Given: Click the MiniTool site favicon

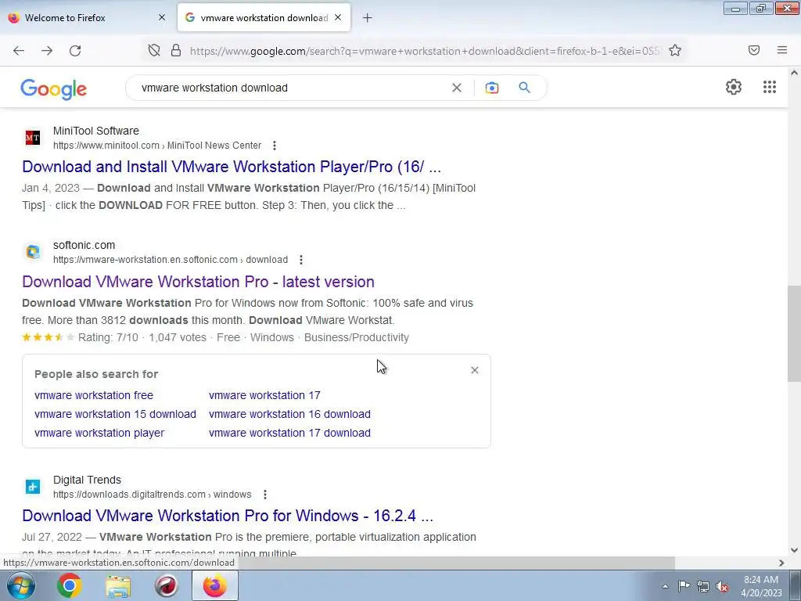Looking at the screenshot, I should (x=33, y=138).
